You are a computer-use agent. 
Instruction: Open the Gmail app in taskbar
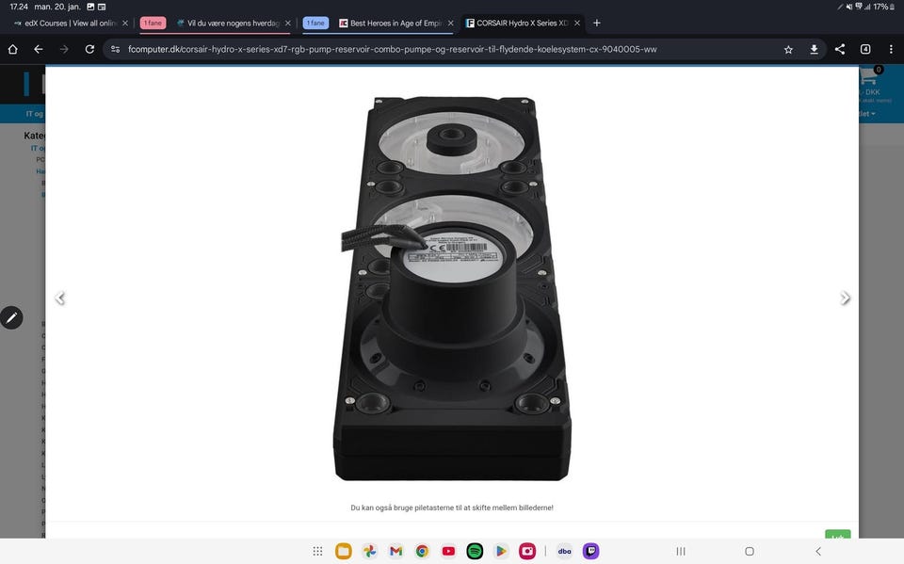(396, 552)
